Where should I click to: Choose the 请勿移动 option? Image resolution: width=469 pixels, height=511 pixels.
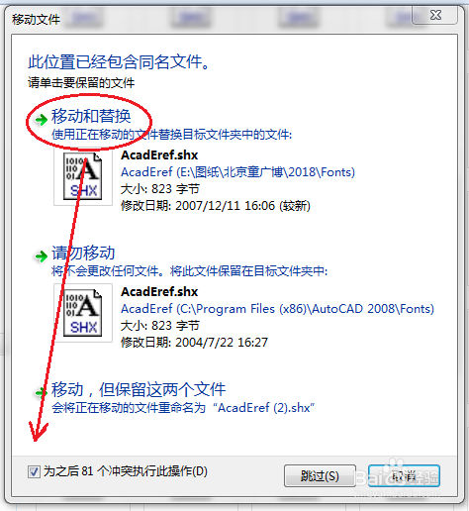pos(83,253)
